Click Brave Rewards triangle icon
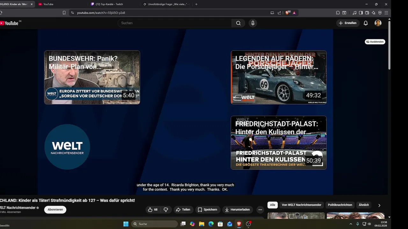 pos(294,13)
